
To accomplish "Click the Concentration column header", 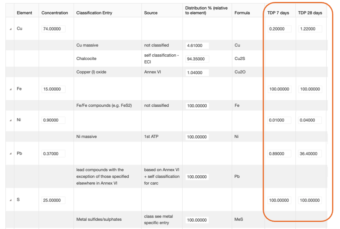I will tap(55, 13).
